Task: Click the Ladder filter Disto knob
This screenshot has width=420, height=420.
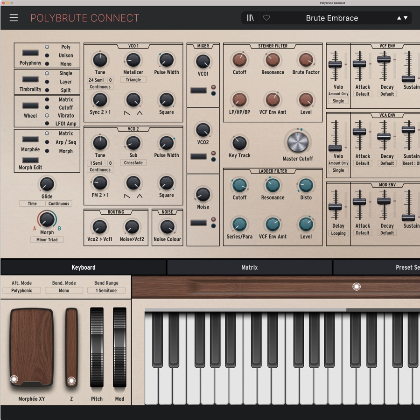Action: coord(306,185)
